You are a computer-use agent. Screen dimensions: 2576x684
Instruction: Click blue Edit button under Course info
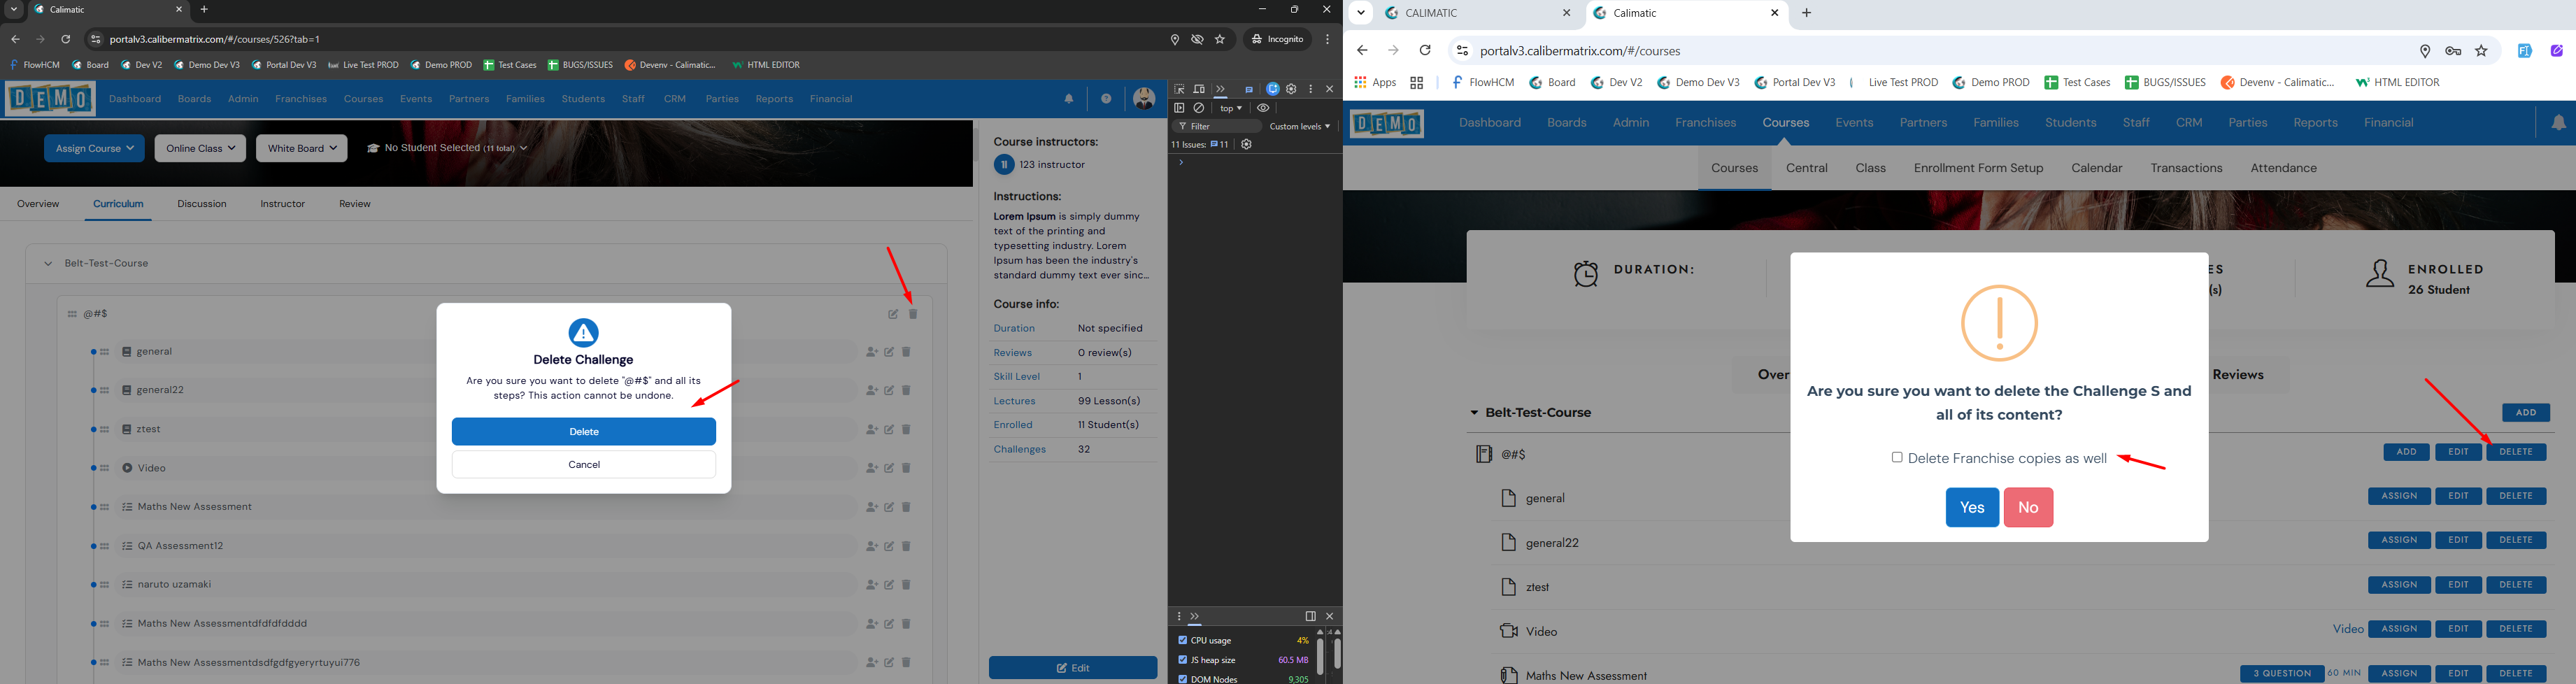(1073, 668)
